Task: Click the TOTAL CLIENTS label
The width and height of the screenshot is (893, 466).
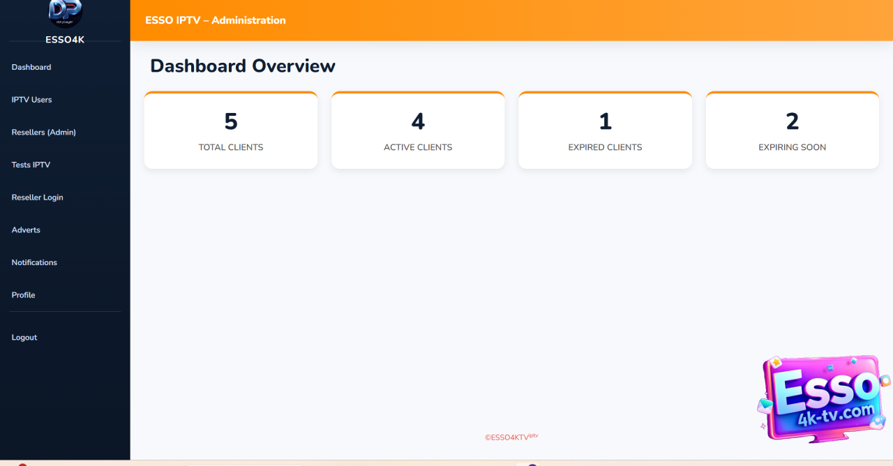Action: (231, 147)
